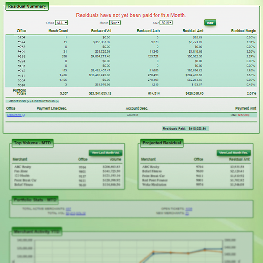Screen dimensions: 263x263
Task: Click bankcard volume $13,406,749.38
Action: [x=100, y=75]
